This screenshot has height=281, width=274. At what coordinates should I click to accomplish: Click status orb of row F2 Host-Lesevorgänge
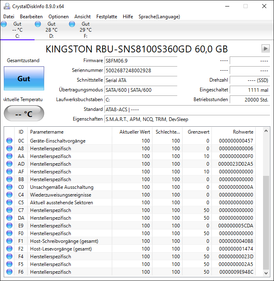click(9, 249)
